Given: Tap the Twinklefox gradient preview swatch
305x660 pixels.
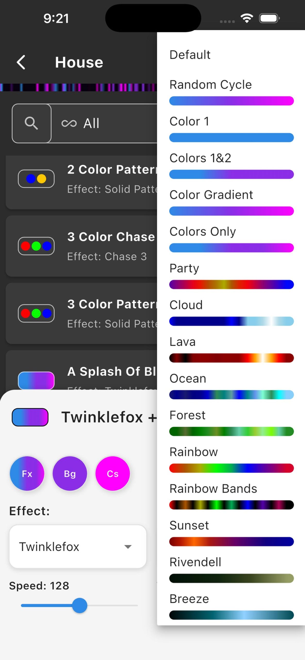Looking at the screenshot, I should [30, 417].
